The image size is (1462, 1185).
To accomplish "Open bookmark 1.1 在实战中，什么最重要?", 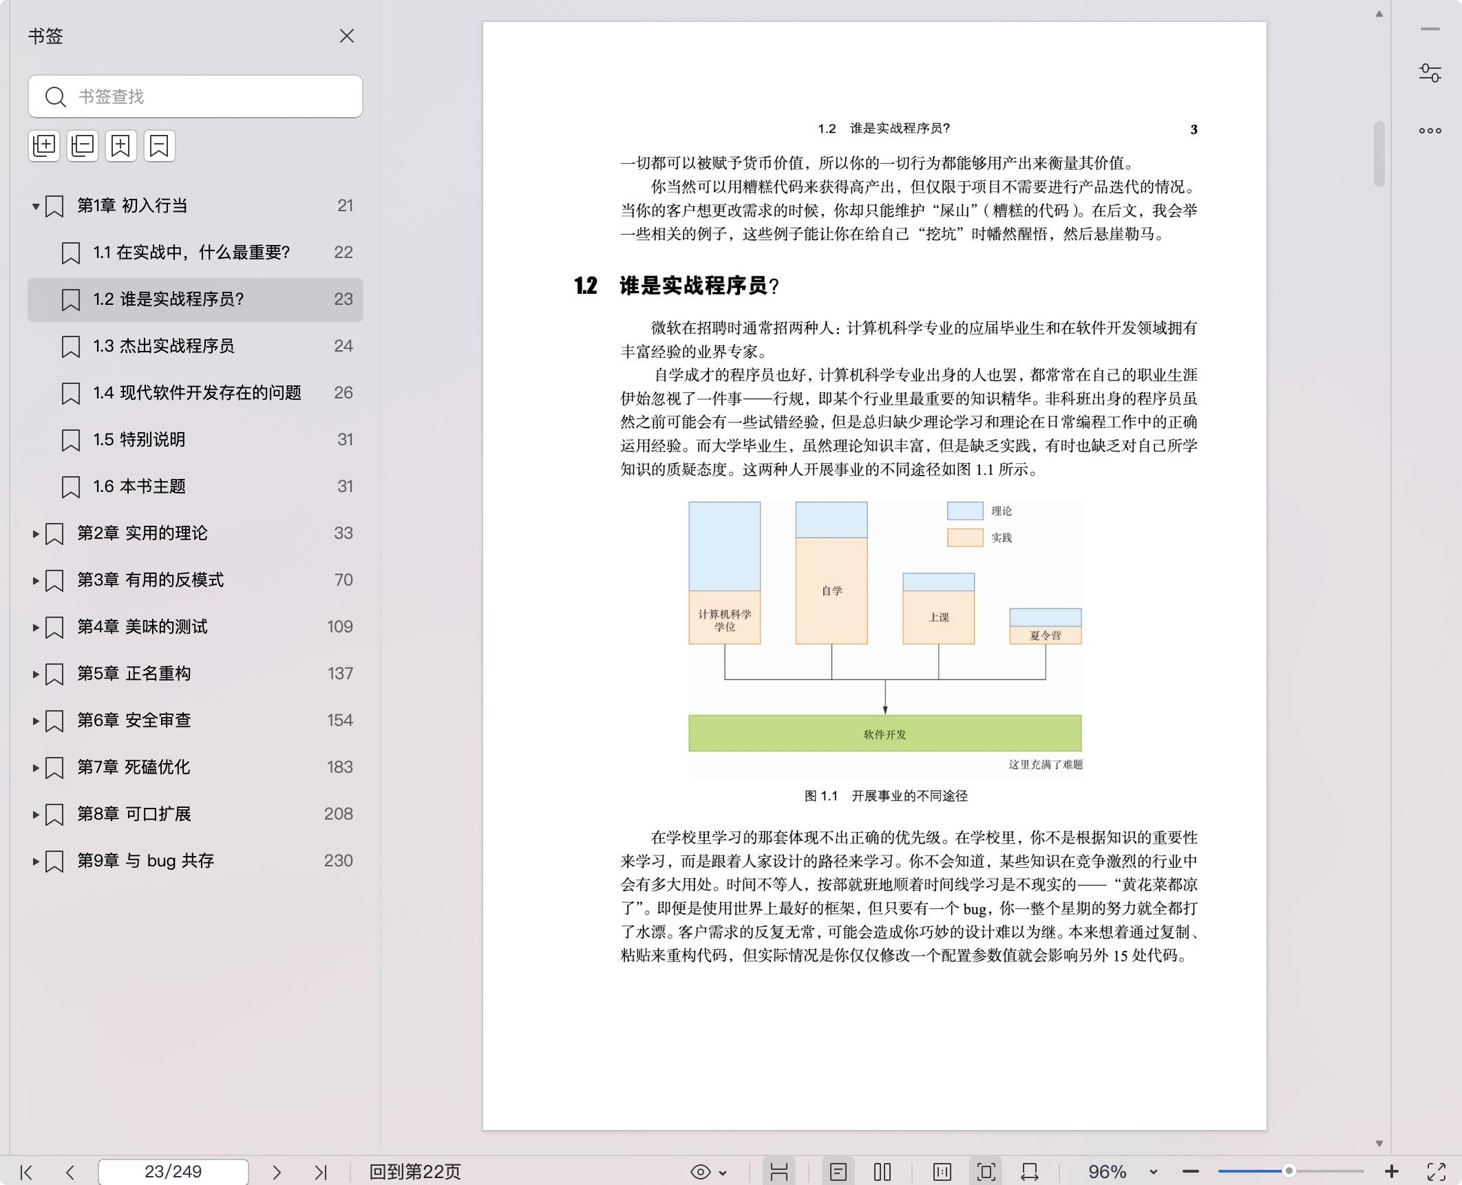I will 195,253.
